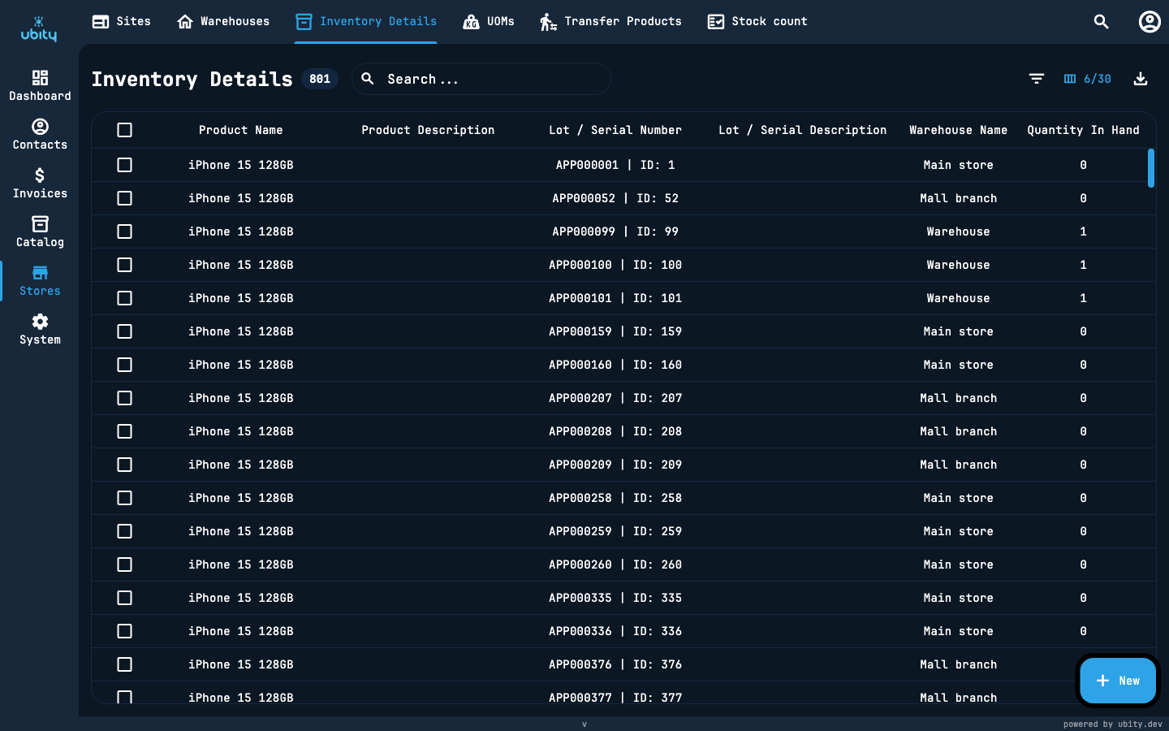This screenshot has height=731, width=1169.
Task: Check the APP000001 row checkbox
Action: [124, 165]
